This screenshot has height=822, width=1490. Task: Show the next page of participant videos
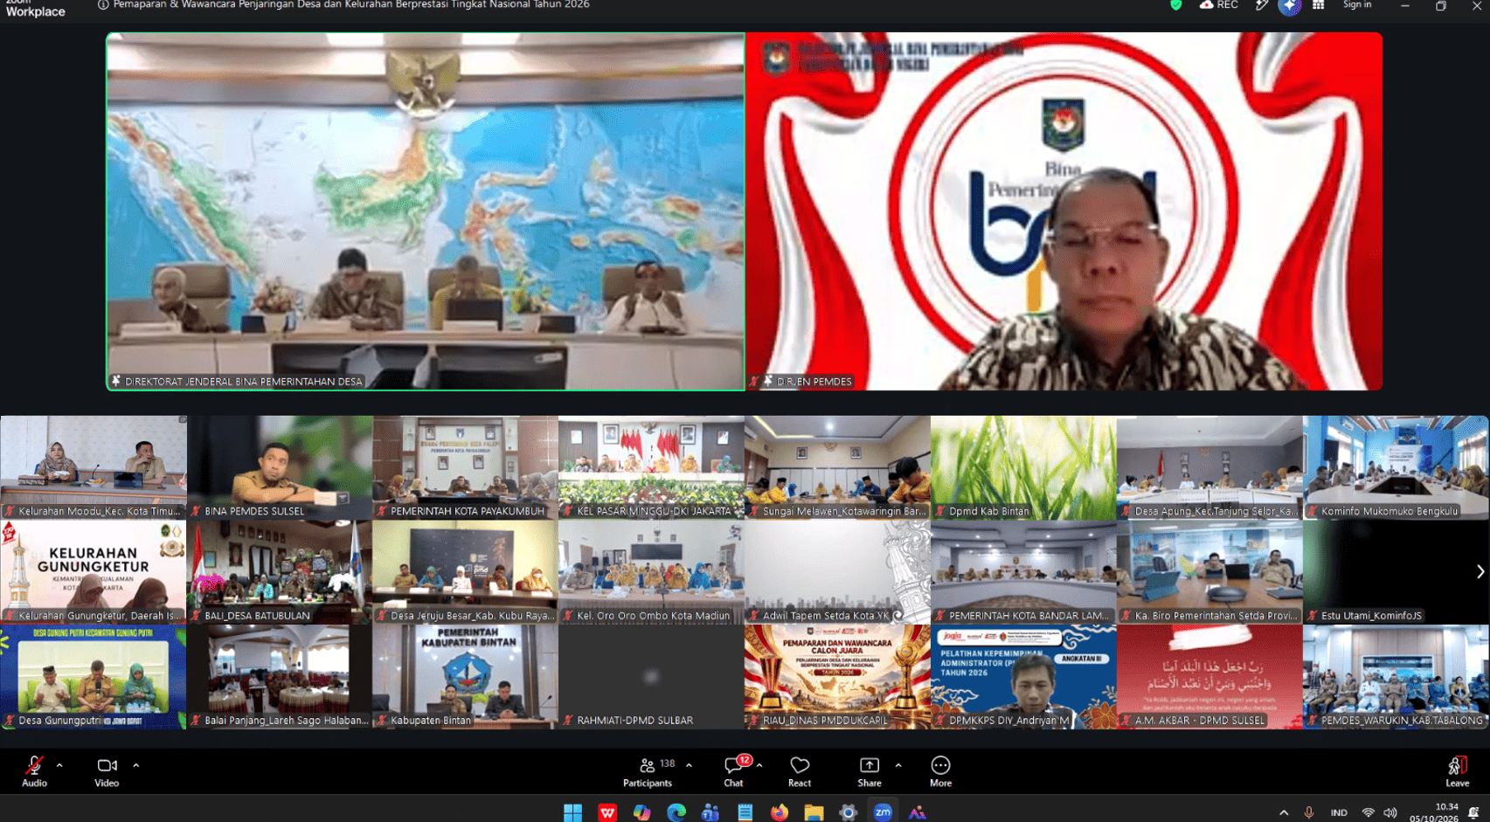click(x=1480, y=571)
